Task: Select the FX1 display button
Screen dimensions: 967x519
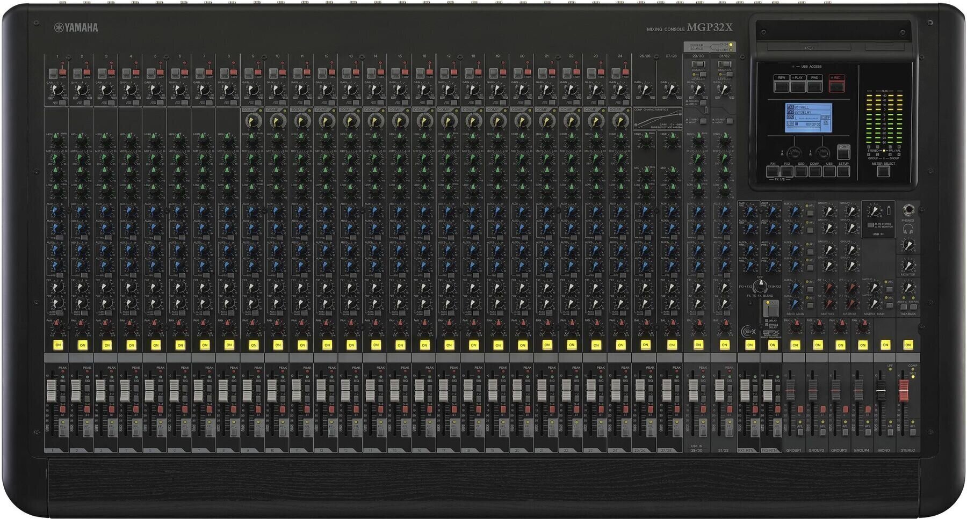Action: [x=773, y=171]
